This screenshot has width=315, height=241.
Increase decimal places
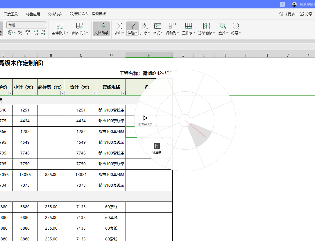click(x=36, y=33)
